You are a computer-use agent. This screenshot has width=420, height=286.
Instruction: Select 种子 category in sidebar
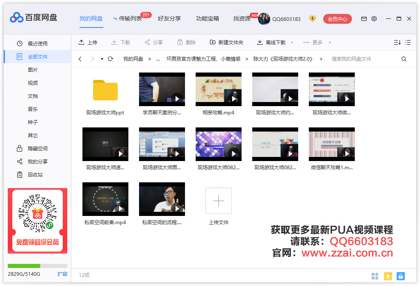(33, 122)
